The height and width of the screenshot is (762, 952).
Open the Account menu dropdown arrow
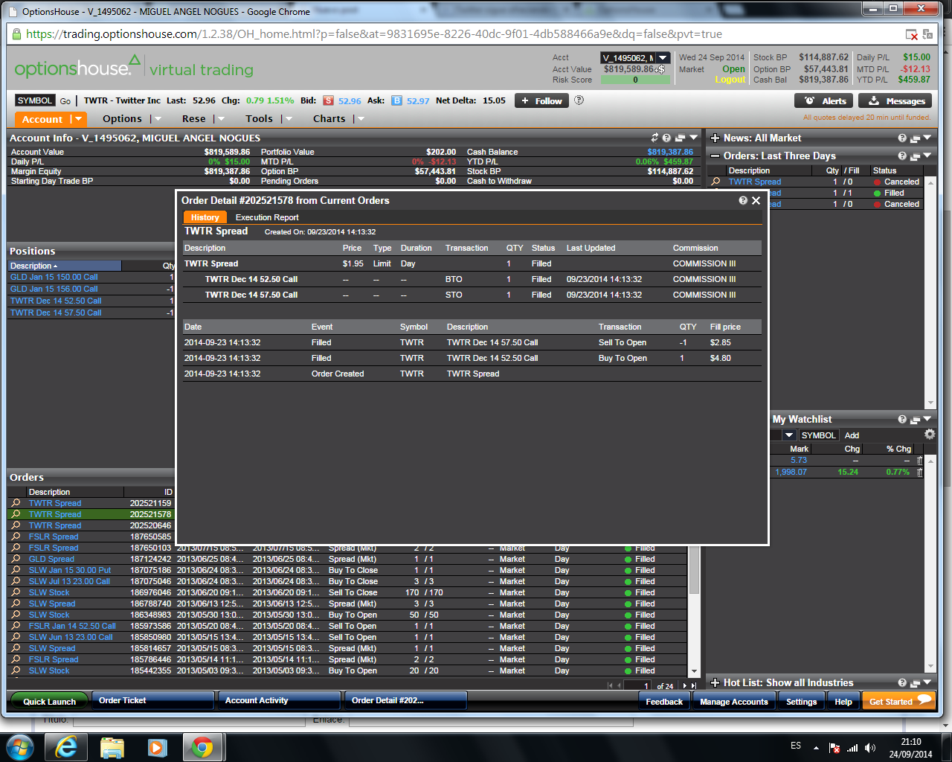pos(77,119)
